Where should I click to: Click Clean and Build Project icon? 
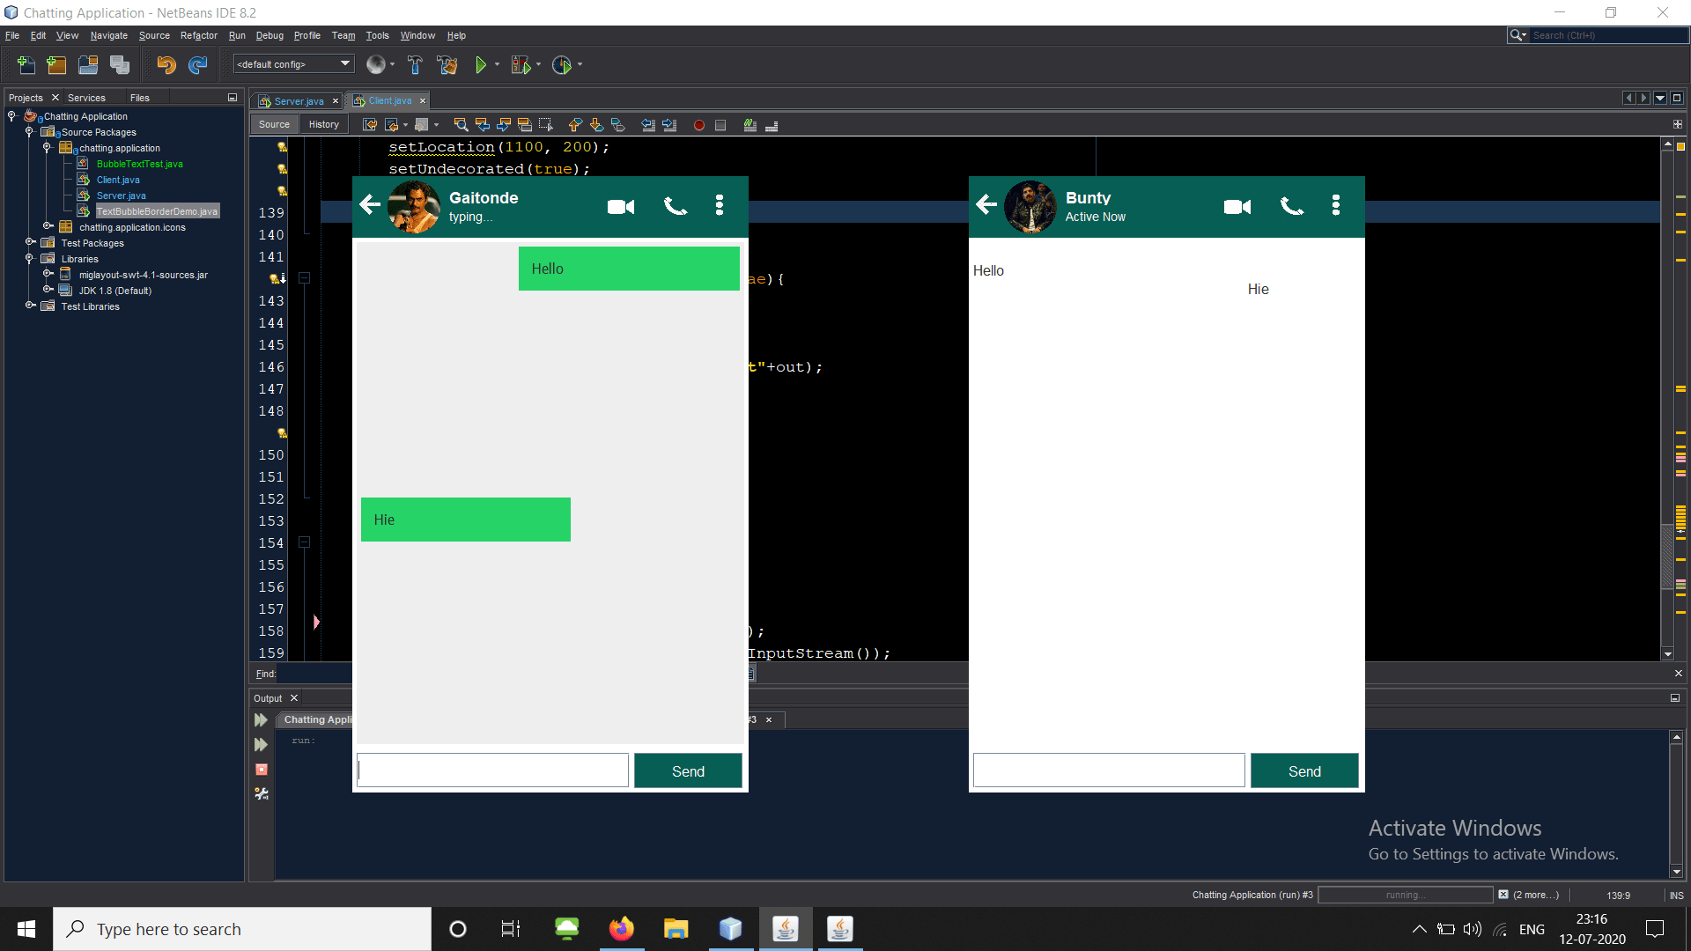(x=447, y=64)
